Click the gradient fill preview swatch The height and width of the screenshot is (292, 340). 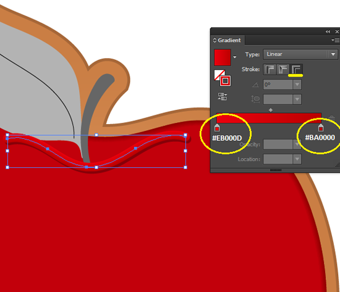click(223, 57)
